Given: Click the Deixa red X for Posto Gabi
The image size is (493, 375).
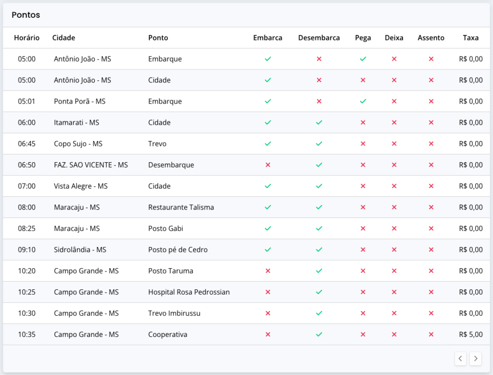Looking at the screenshot, I should click(394, 229).
